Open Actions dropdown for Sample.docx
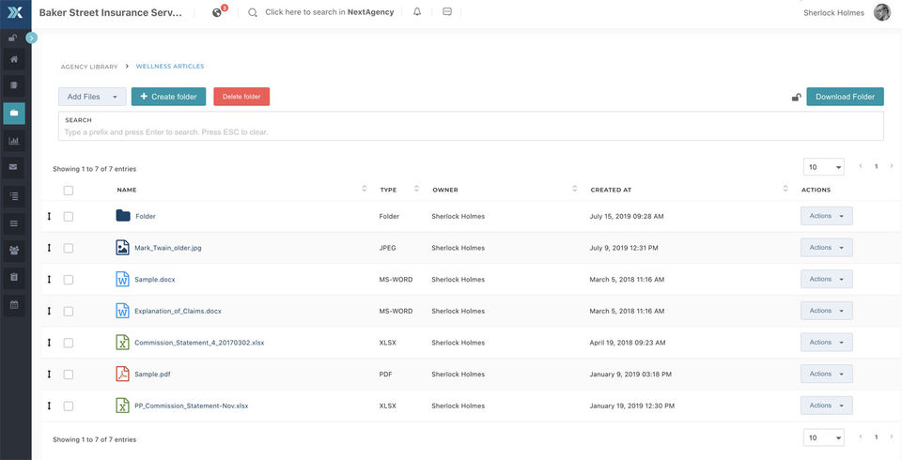This screenshot has width=902, height=460. (x=826, y=279)
